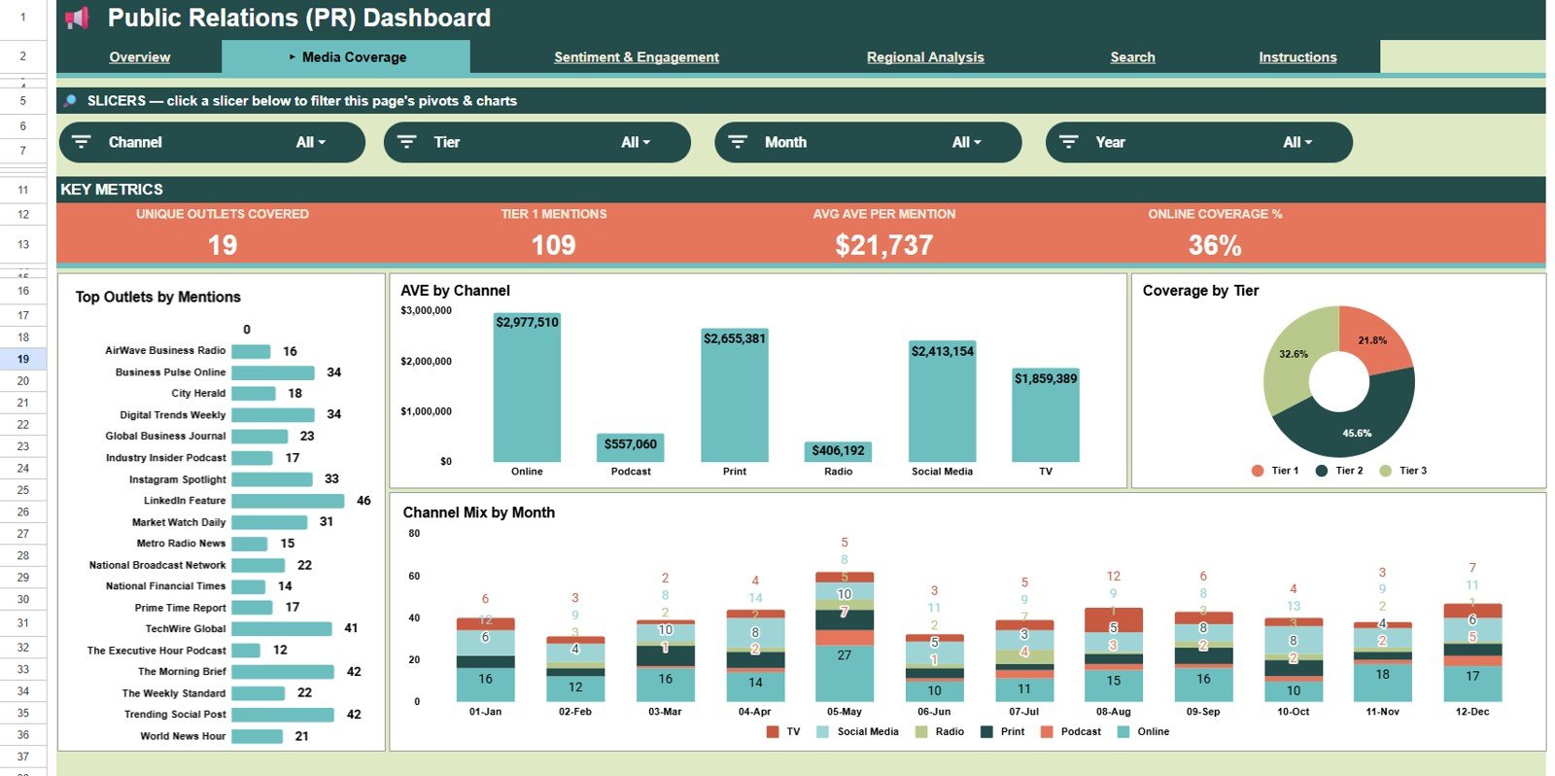Viewport: 1555px width, 776px height.
Task: Select the Media Coverage tab
Action: [x=347, y=57]
